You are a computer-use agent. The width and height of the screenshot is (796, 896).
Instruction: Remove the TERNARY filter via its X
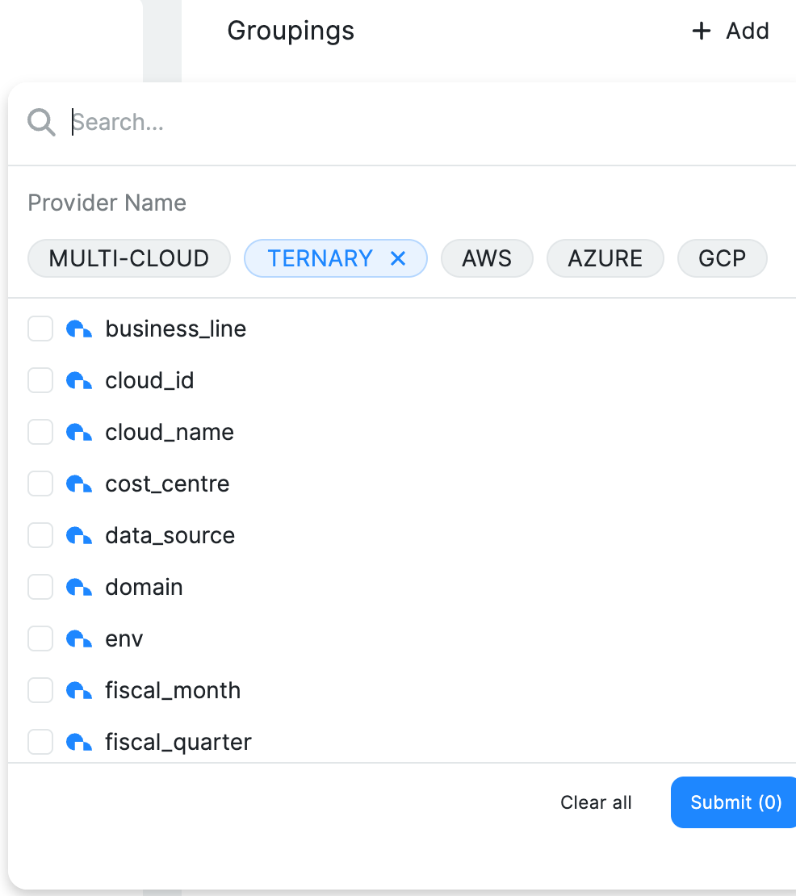pyautogui.click(x=398, y=259)
